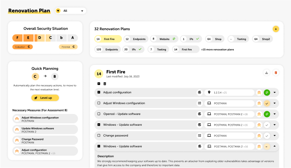Check the Openssl - Update software checkbox
Screen dimensions: 291x168
point(99,114)
